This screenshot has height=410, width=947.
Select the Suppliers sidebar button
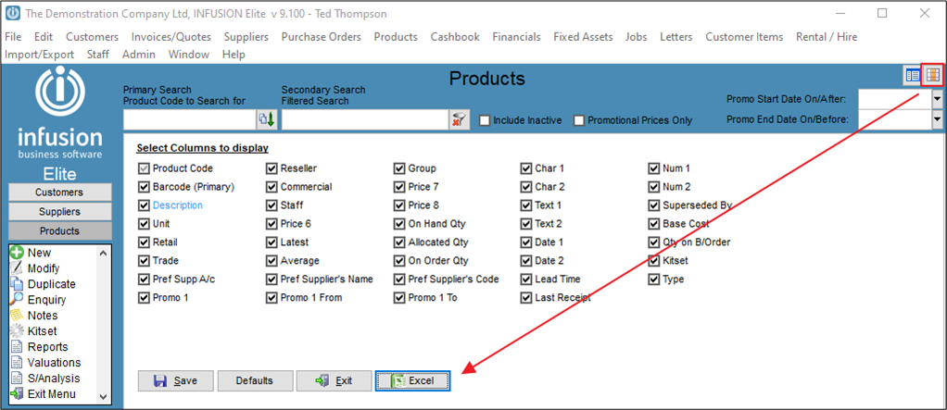(x=60, y=212)
